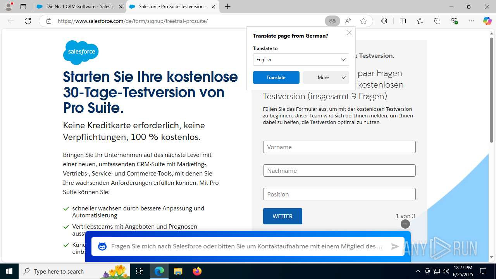Click the text '1 von 3'

point(405,216)
